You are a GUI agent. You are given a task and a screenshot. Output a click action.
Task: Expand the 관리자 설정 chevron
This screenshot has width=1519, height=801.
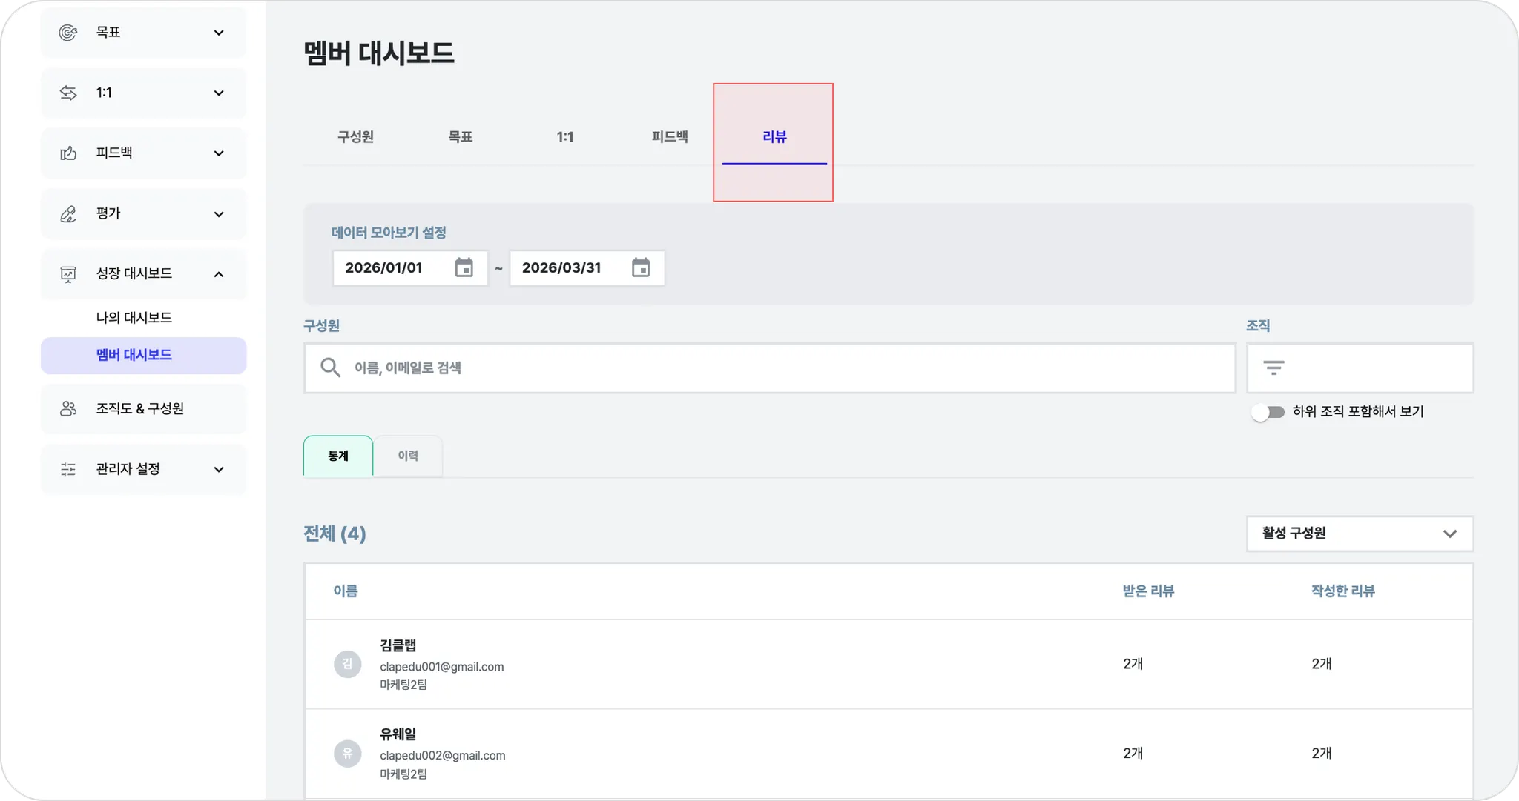pyautogui.click(x=219, y=469)
